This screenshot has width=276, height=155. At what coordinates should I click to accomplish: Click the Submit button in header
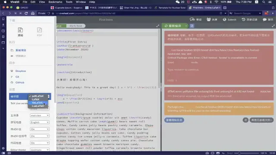(229, 19)
